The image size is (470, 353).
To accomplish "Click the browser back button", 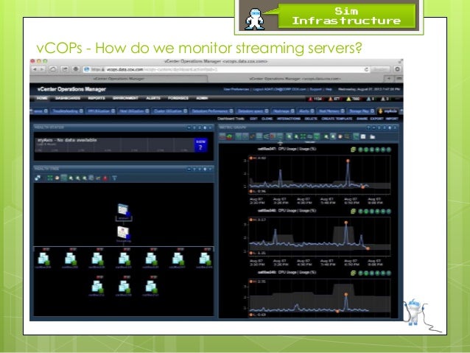I will 35,69.
